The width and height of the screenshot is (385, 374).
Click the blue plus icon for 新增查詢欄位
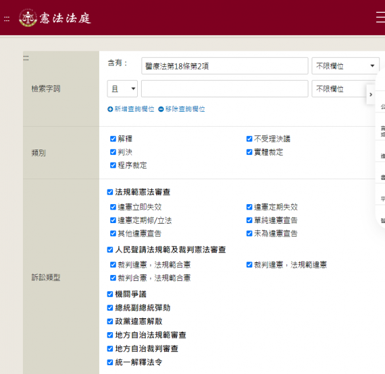tap(110, 109)
